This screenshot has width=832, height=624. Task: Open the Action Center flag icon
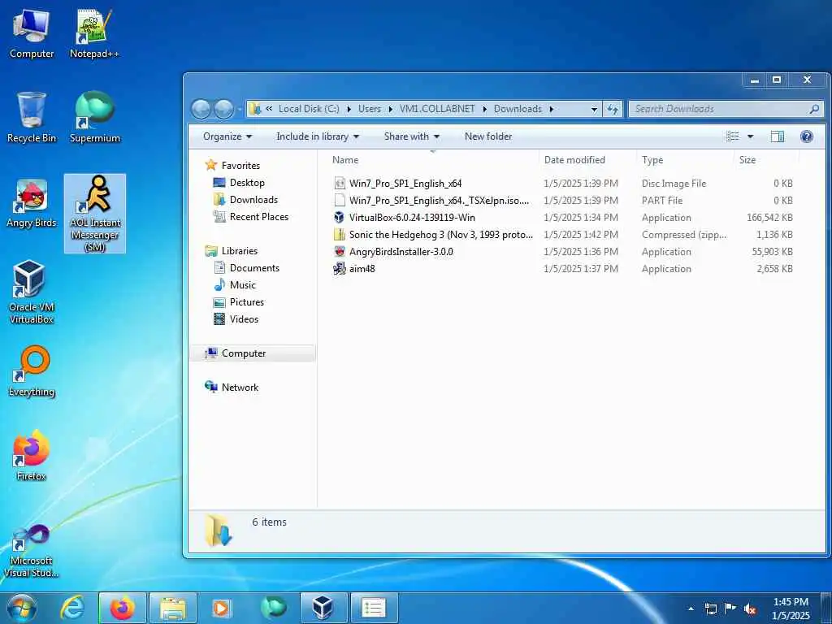pos(730,609)
